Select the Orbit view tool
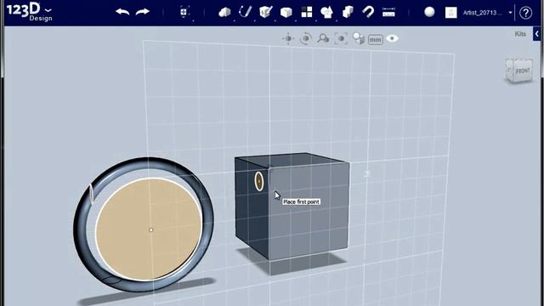This screenshot has height=306, width=544. point(306,38)
